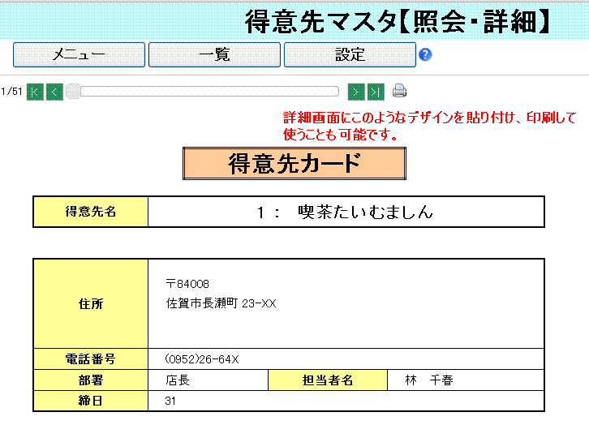Jump to the first record
The width and height of the screenshot is (589, 425).
coord(35,91)
